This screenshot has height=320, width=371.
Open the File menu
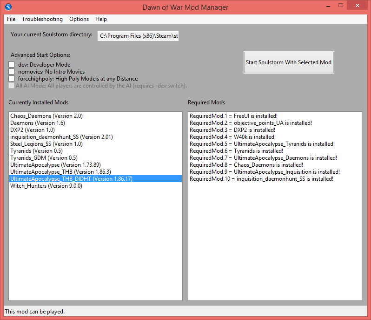(x=11, y=19)
